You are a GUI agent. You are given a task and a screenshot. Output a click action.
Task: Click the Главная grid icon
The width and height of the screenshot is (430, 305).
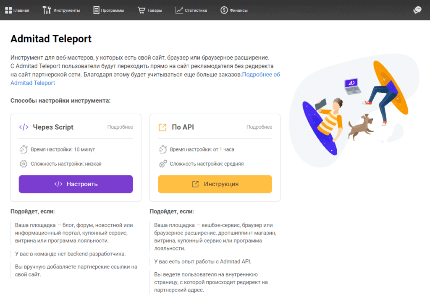pos(8,10)
